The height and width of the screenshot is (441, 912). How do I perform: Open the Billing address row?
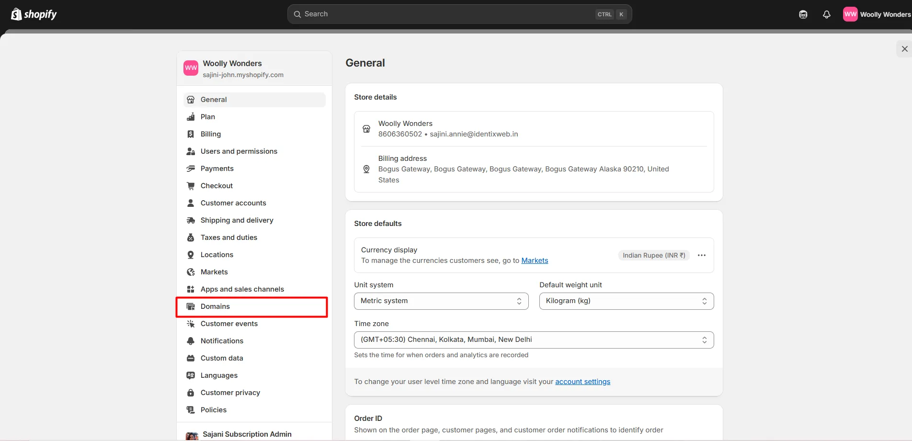coord(534,169)
